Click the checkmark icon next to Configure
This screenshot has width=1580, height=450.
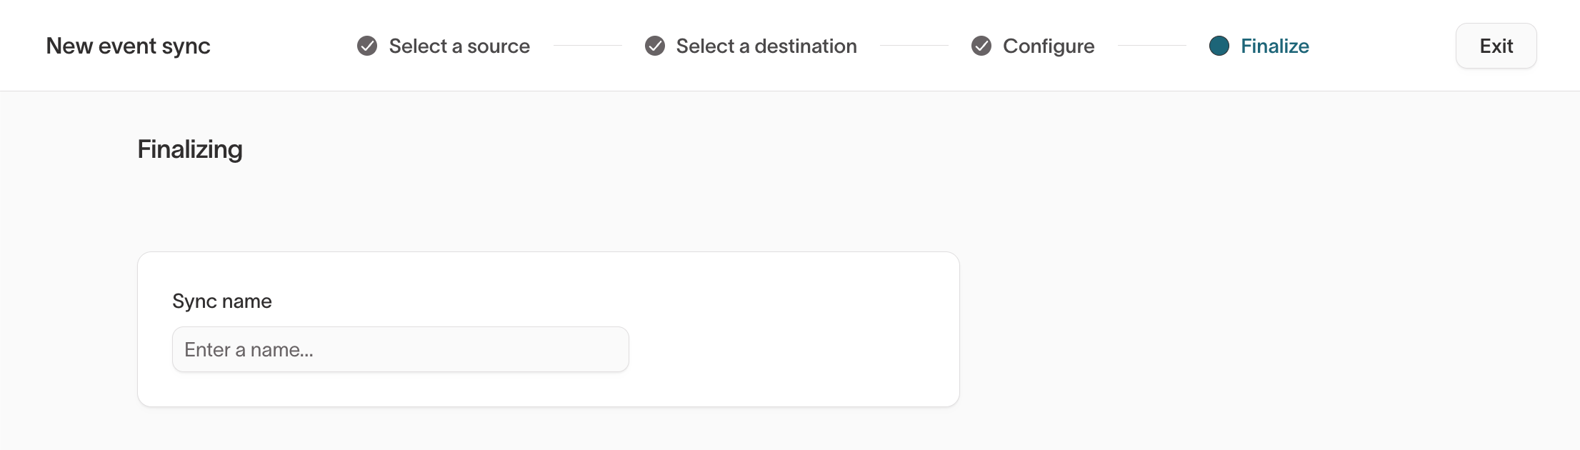click(x=981, y=46)
